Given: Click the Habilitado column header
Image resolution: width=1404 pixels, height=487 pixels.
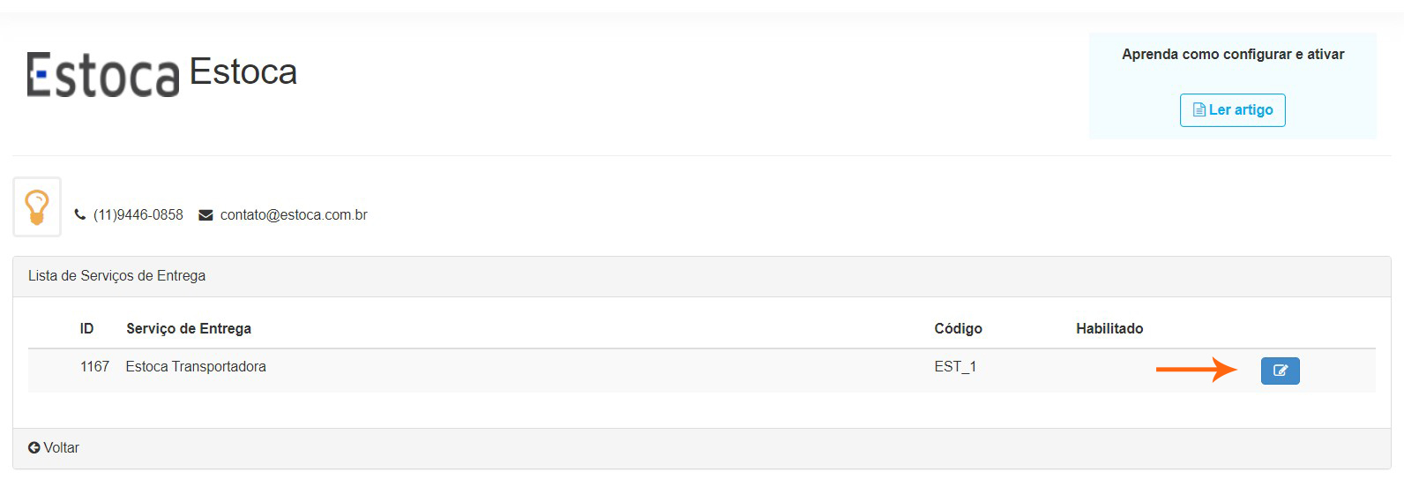Looking at the screenshot, I should (x=1109, y=329).
